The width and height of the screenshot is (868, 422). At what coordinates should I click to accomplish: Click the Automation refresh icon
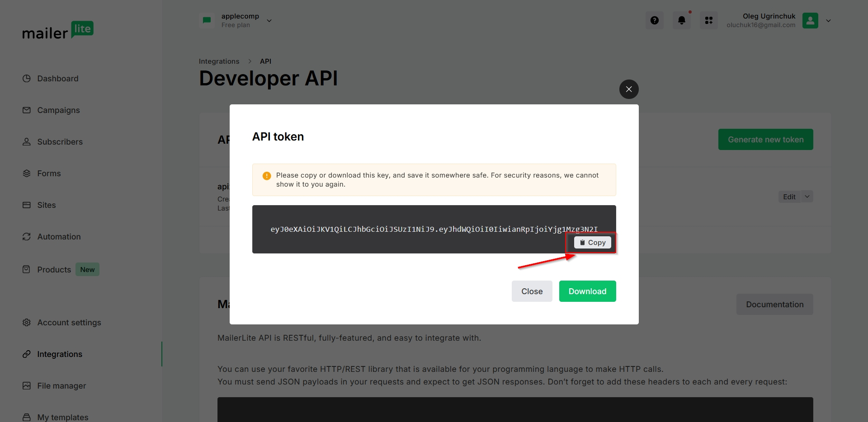27,236
